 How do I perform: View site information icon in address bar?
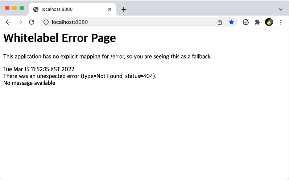pos(46,22)
